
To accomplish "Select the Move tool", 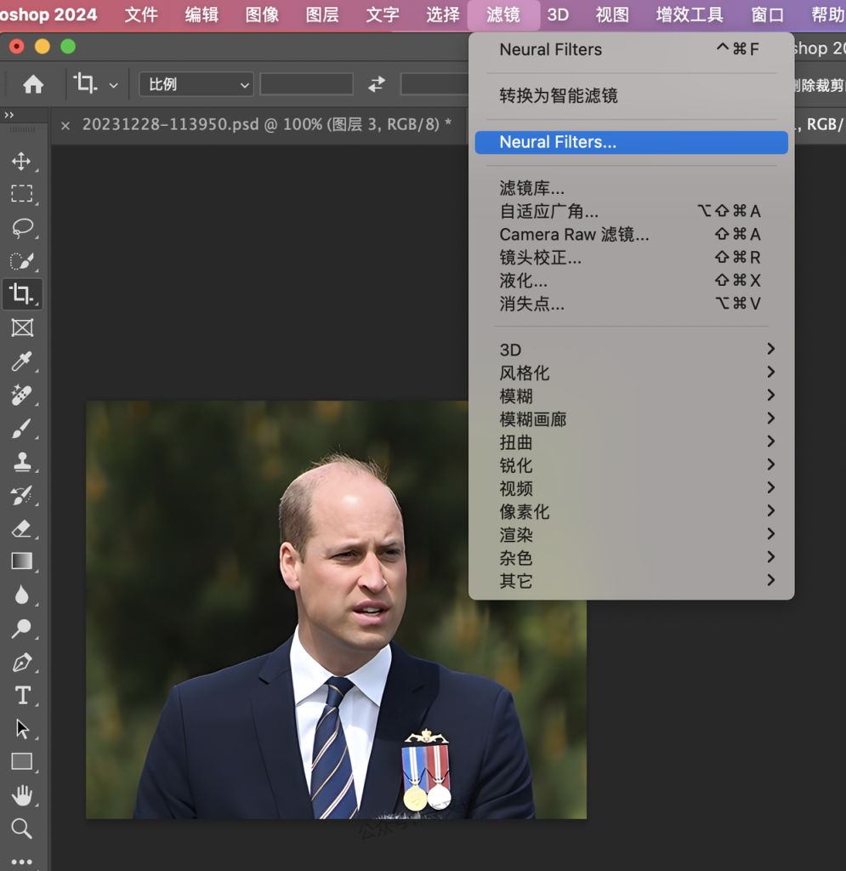I will pyautogui.click(x=21, y=162).
